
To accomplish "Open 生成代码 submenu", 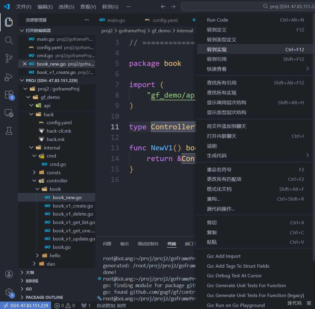I will point(255,155).
